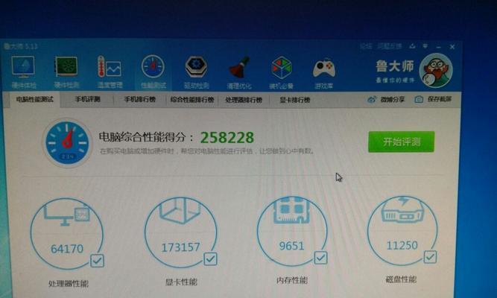Switch to the 手机排行榜 tab
The height and width of the screenshot is (298, 497).
(x=140, y=100)
